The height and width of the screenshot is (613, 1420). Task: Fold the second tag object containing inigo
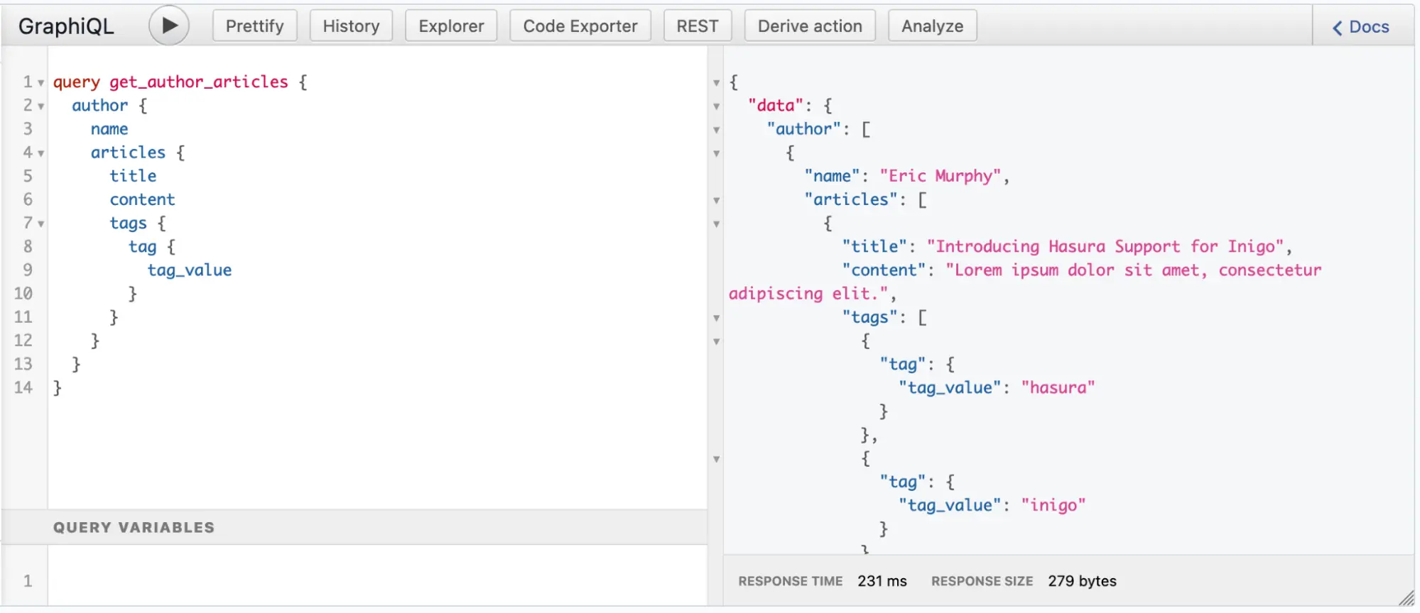pyautogui.click(x=717, y=460)
